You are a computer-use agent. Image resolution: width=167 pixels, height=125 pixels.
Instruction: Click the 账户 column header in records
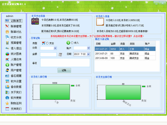[150, 44]
